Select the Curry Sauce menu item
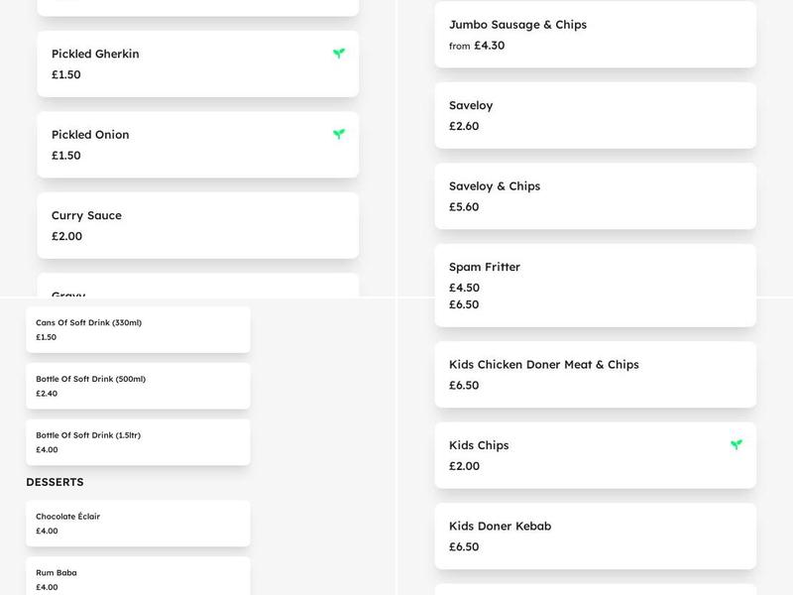 (x=198, y=225)
